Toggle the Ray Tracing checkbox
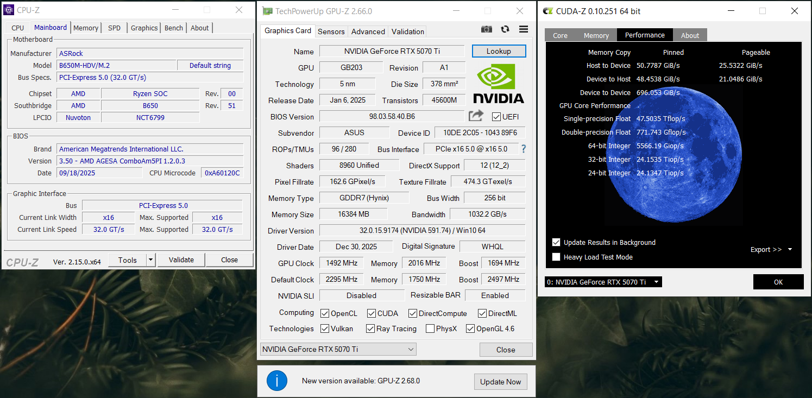Viewport: 812px width, 398px height. coord(370,328)
